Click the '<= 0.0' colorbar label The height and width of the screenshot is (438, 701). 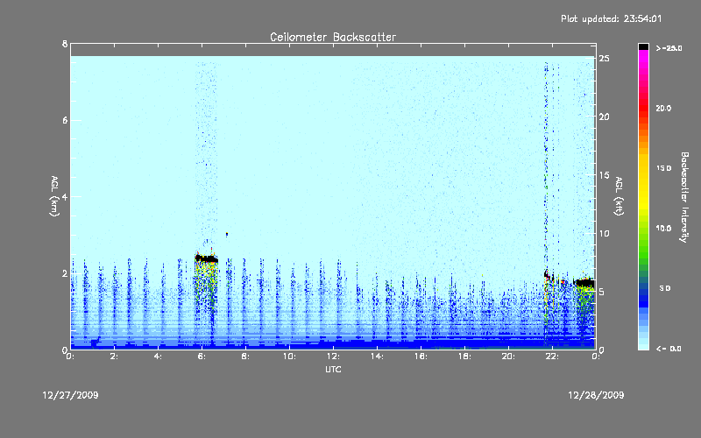tap(669, 349)
